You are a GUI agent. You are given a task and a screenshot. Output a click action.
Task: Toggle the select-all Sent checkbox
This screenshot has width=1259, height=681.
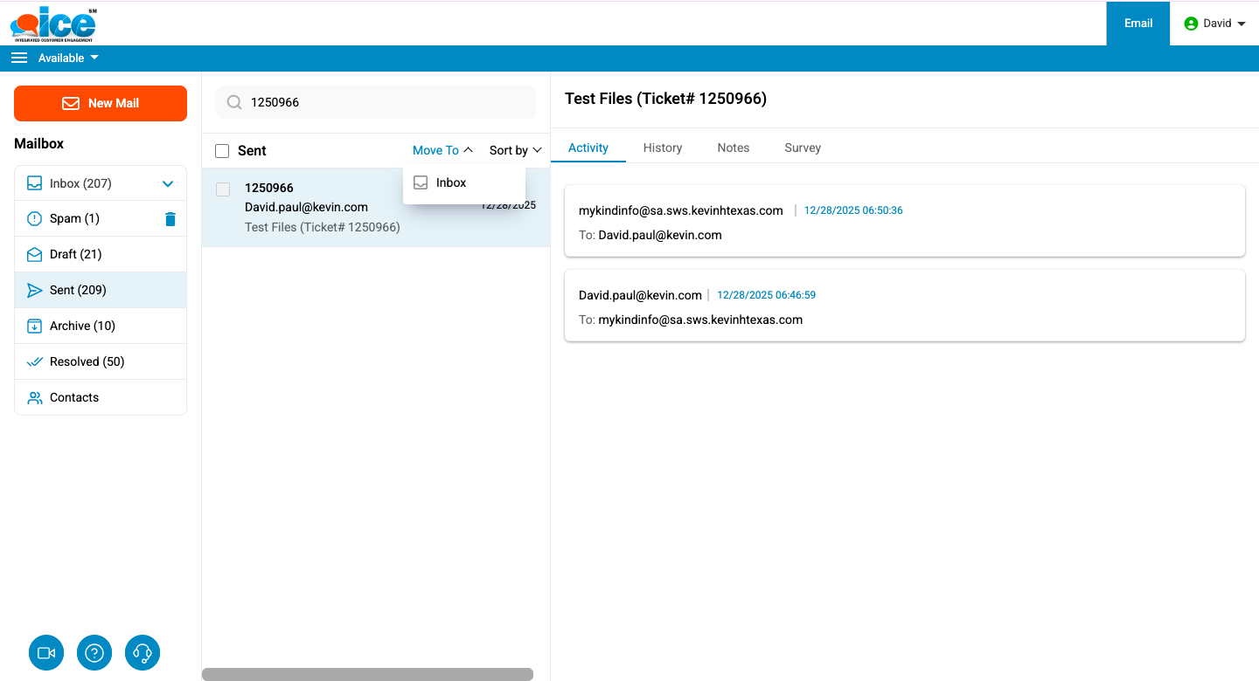(x=223, y=151)
